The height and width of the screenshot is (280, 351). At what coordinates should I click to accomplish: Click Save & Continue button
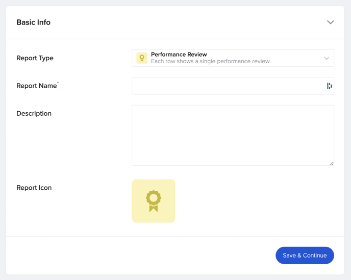(x=305, y=256)
